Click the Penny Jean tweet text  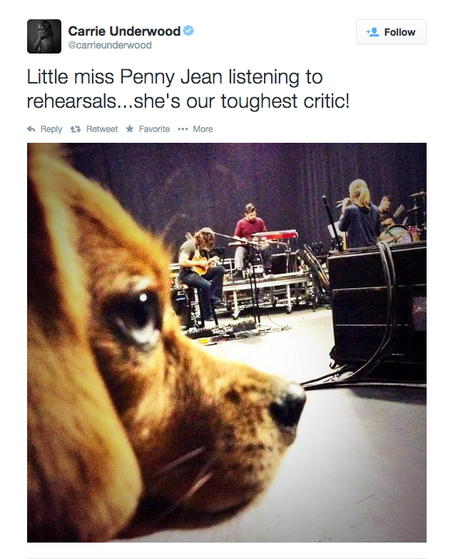pyautogui.click(x=188, y=89)
